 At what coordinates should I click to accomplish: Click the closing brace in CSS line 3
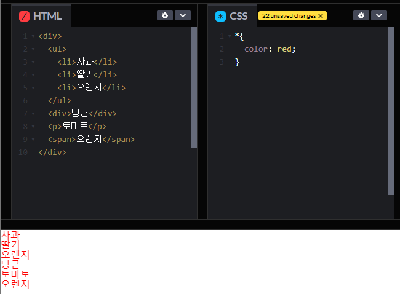[x=237, y=62]
